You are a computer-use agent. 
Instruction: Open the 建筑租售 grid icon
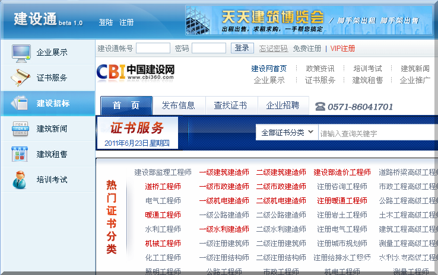(x=21, y=154)
